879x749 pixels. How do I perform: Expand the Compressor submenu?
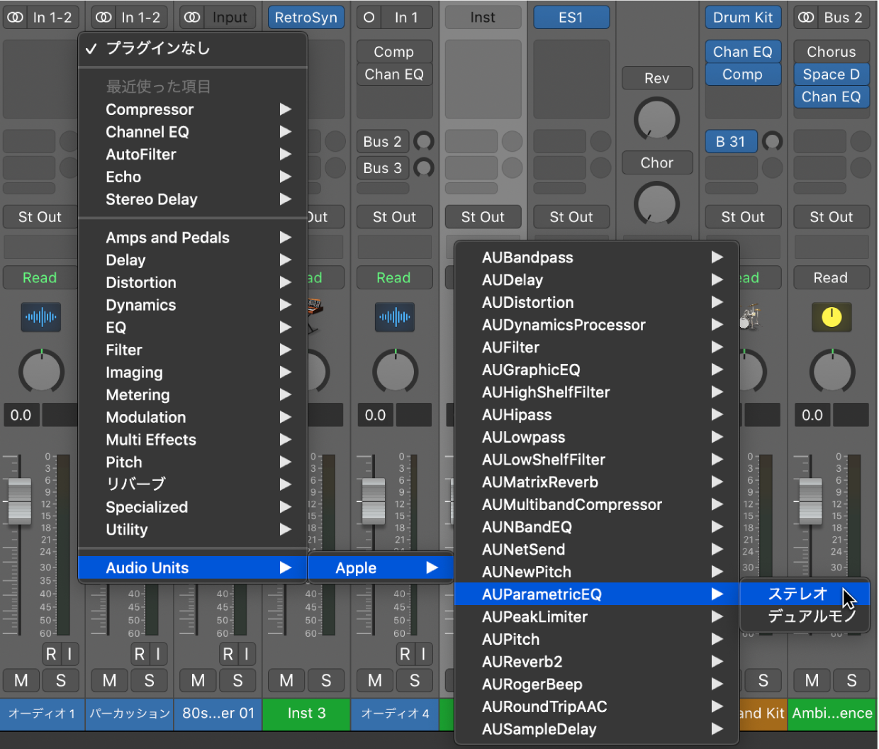click(150, 109)
